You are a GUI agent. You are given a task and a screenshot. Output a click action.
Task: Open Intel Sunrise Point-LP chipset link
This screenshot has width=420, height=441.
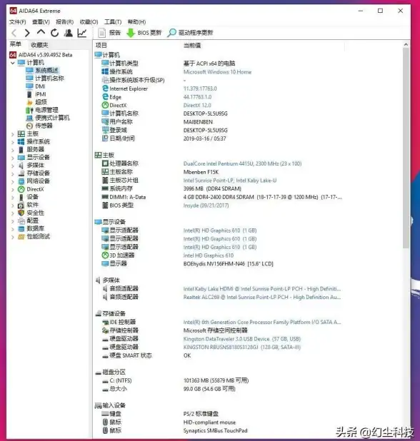(x=230, y=181)
